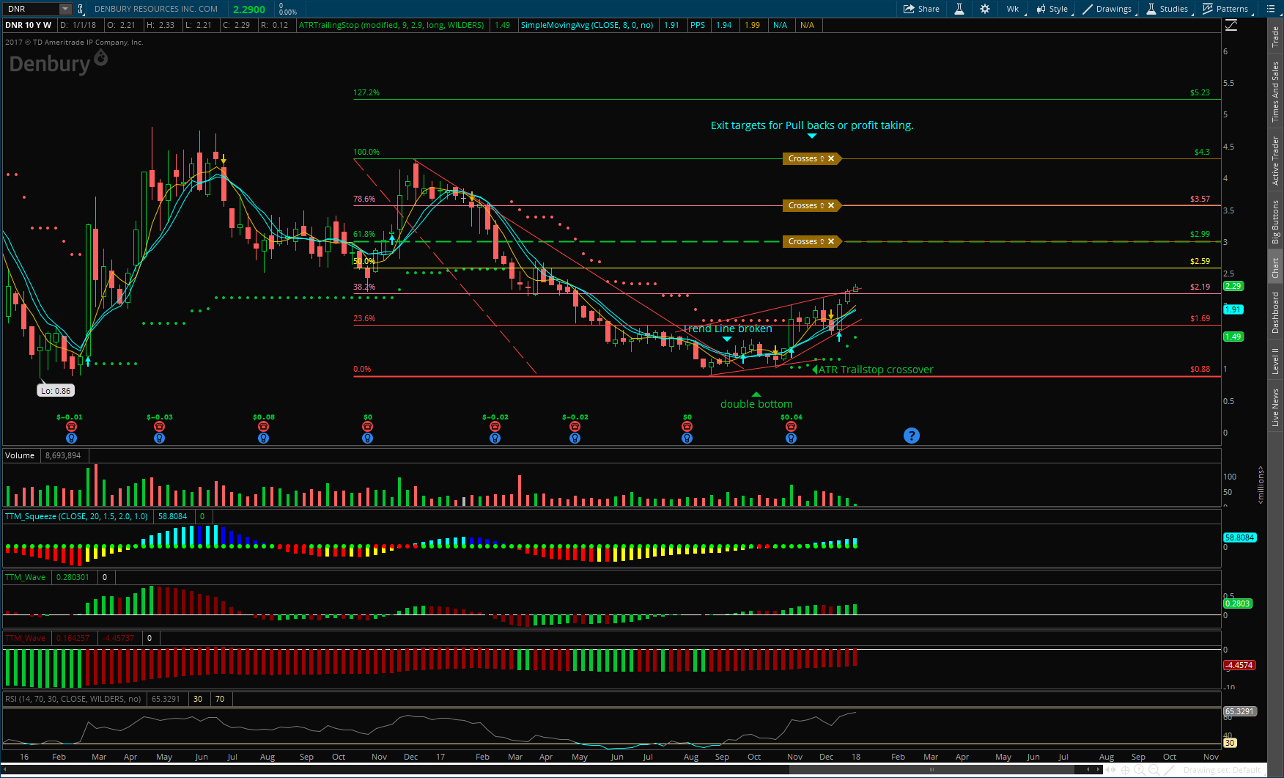Click the $0.08 earnings phone icon
The height and width of the screenshot is (778, 1284).
(264, 426)
